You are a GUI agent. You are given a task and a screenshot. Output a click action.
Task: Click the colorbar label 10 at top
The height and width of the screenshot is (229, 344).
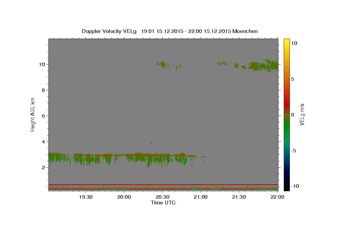294,43
